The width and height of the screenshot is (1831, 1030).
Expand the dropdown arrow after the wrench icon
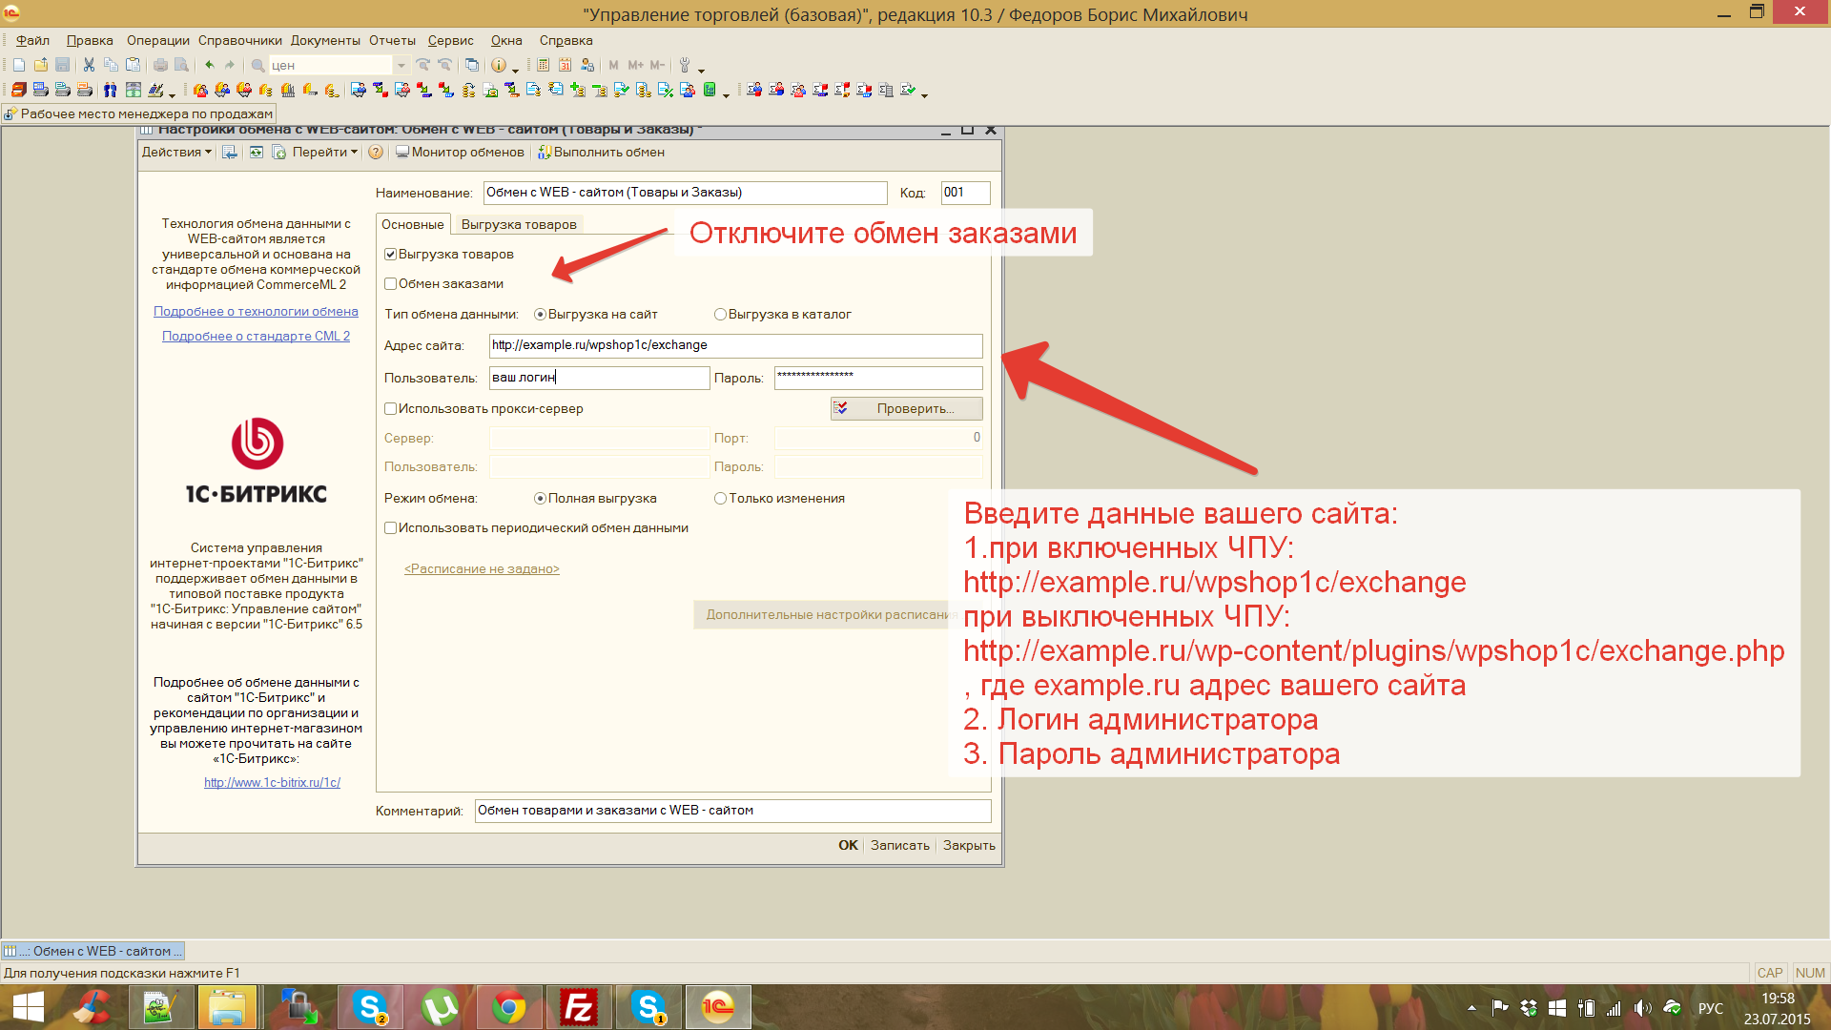(701, 69)
